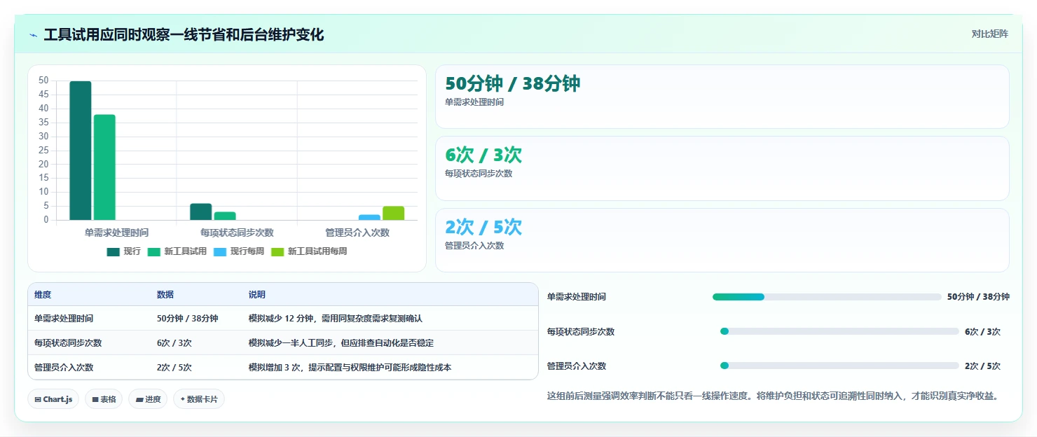Screen dimensions: 1037x437
Task: Click the 每项状态同步次数 label in the progress list
Action: [581, 332]
